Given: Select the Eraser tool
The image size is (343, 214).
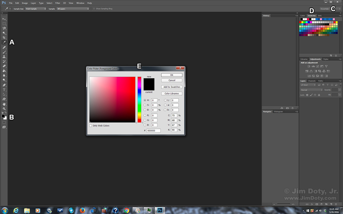Looking at the screenshot, I should [4, 66].
